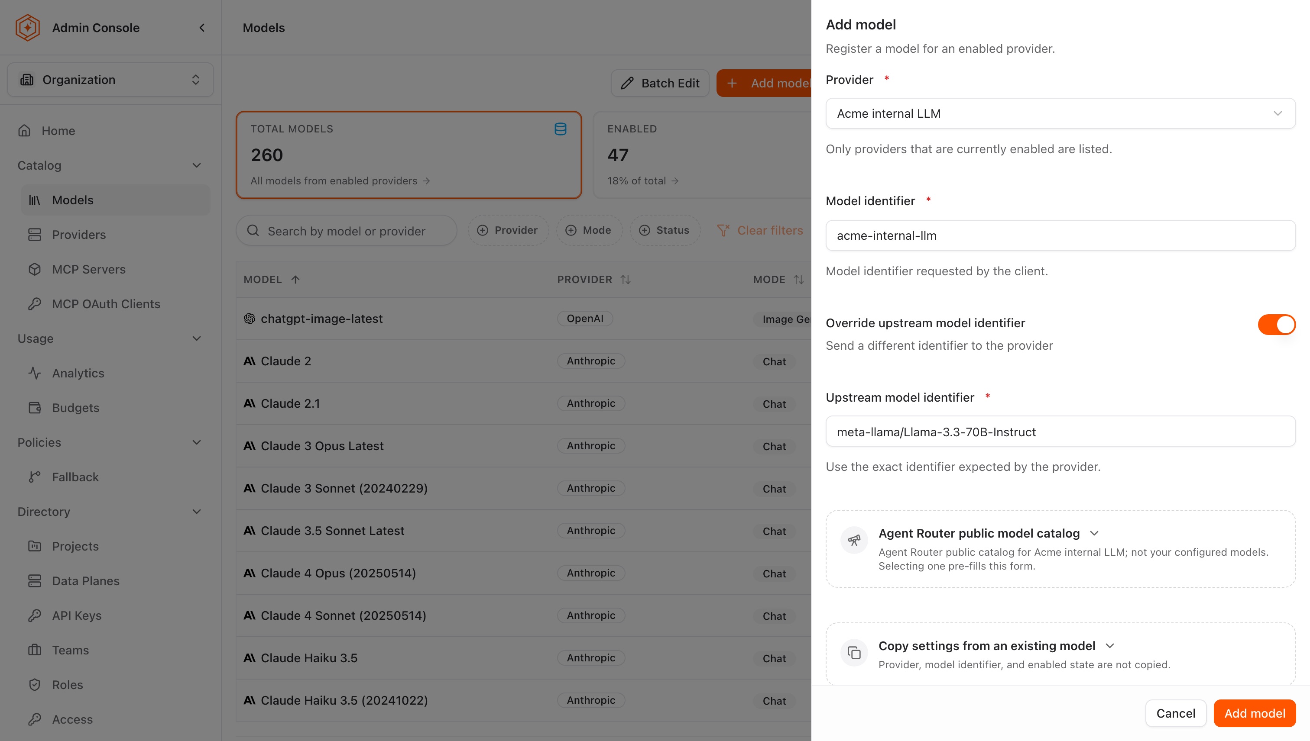Click the Projects folder icon

(x=35, y=546)
